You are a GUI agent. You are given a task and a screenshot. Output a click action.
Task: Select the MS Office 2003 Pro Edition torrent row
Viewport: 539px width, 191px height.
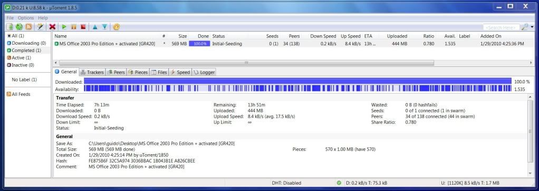(294, 44)
